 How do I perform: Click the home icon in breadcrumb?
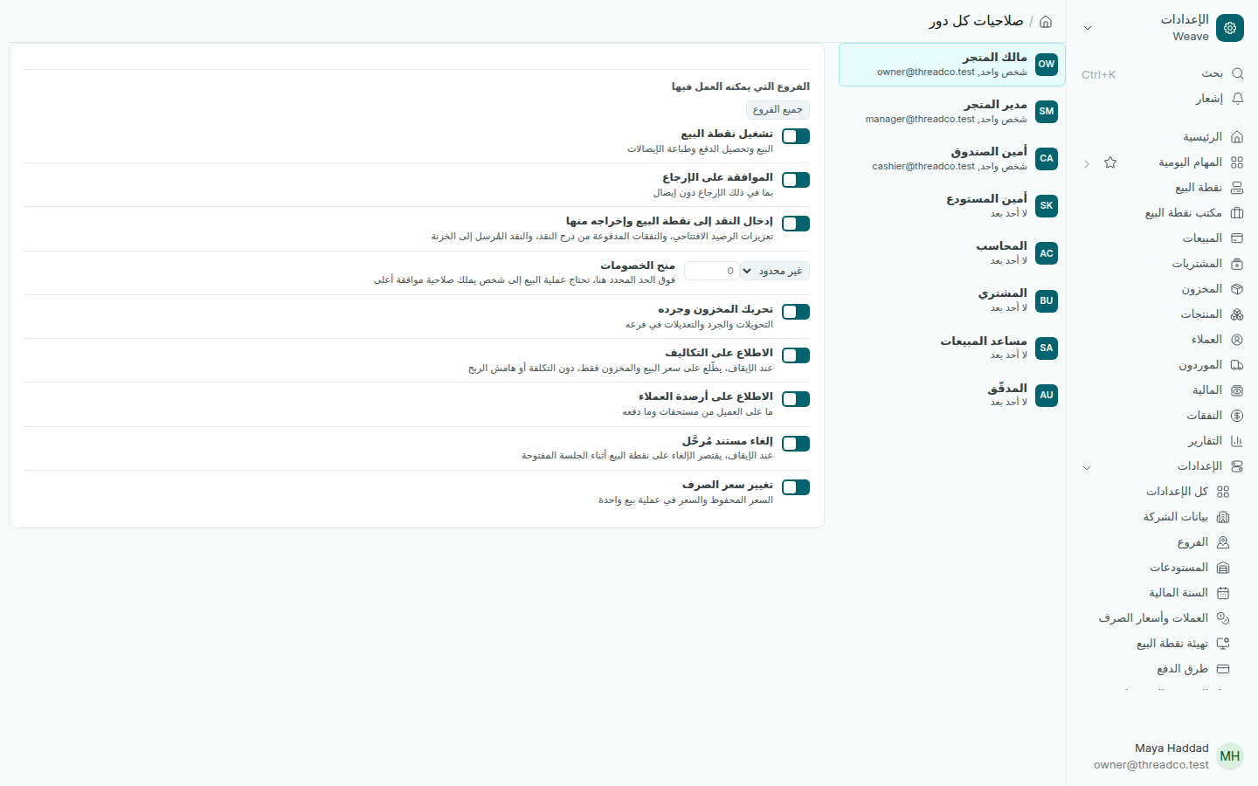(1046, 21)
